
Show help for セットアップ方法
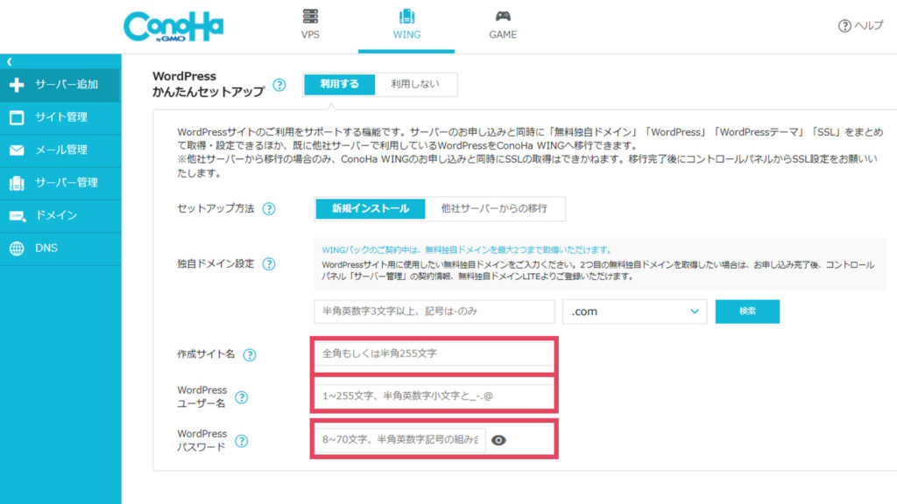click(269, 209)
